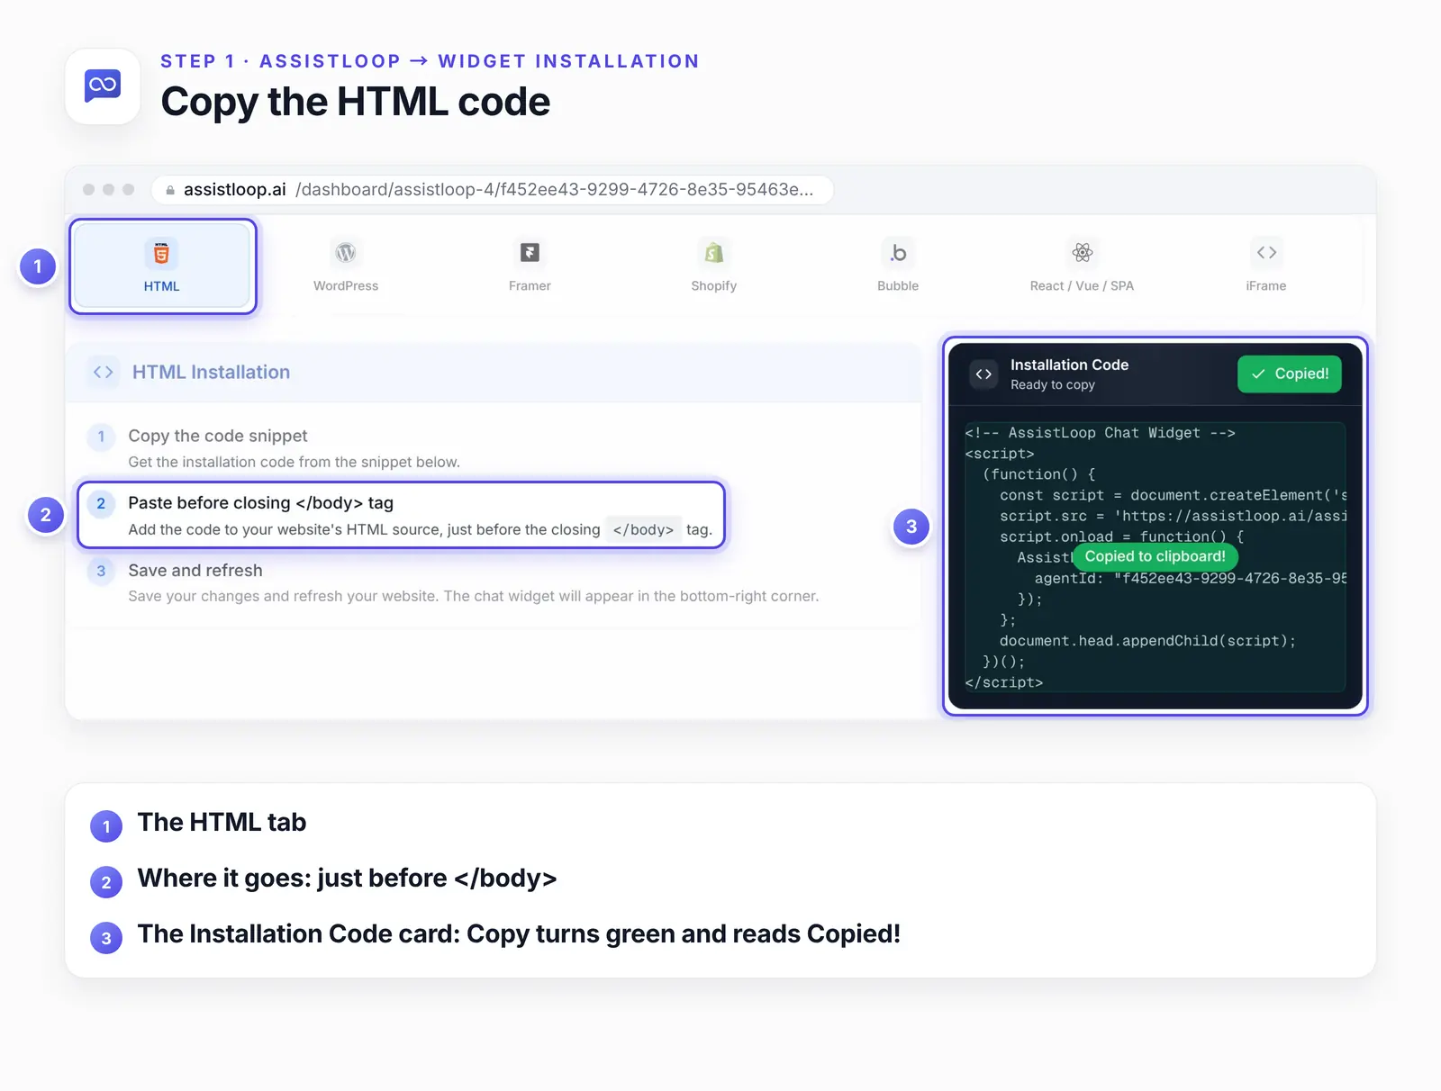Switch to the Framer tab
Screen dimensions: 1441x1091
click(530, 285)
